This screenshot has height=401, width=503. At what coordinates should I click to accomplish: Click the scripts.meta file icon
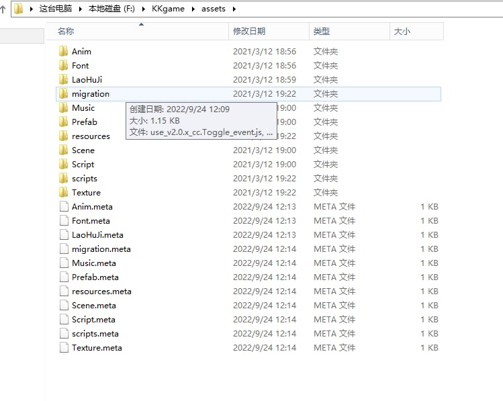click(x=63, y=334)
